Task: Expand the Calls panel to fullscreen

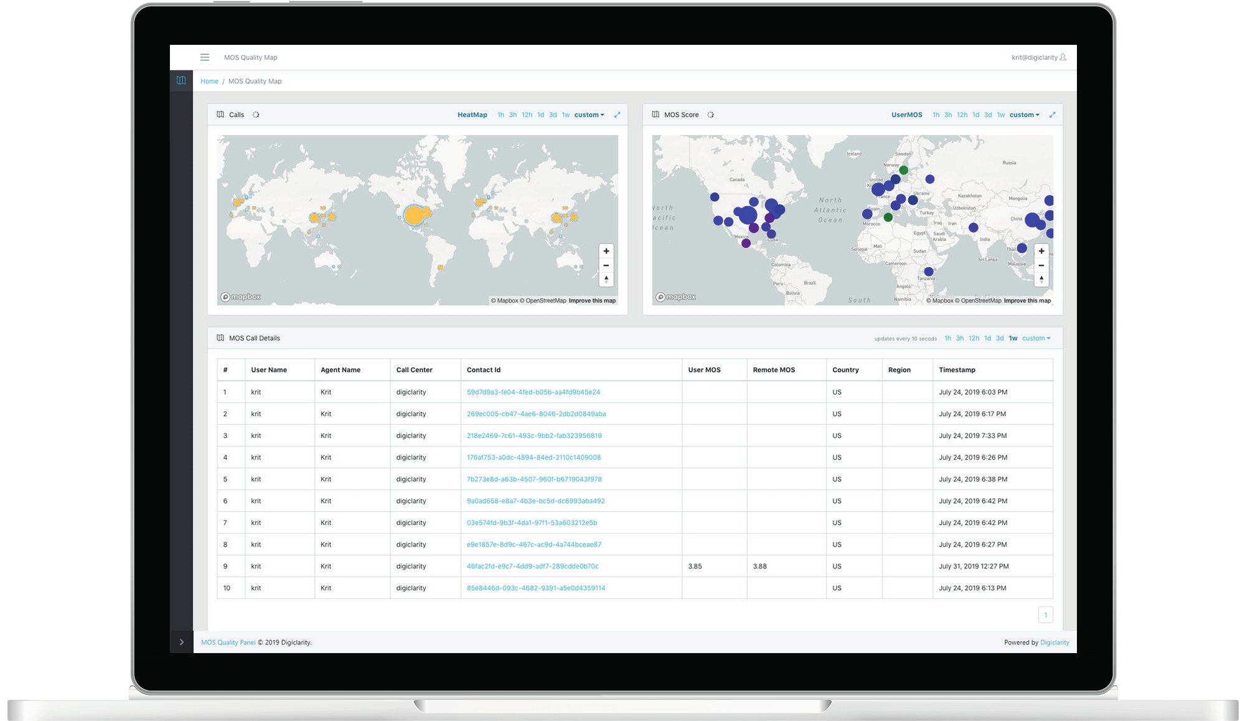Action: click(617, 115)
